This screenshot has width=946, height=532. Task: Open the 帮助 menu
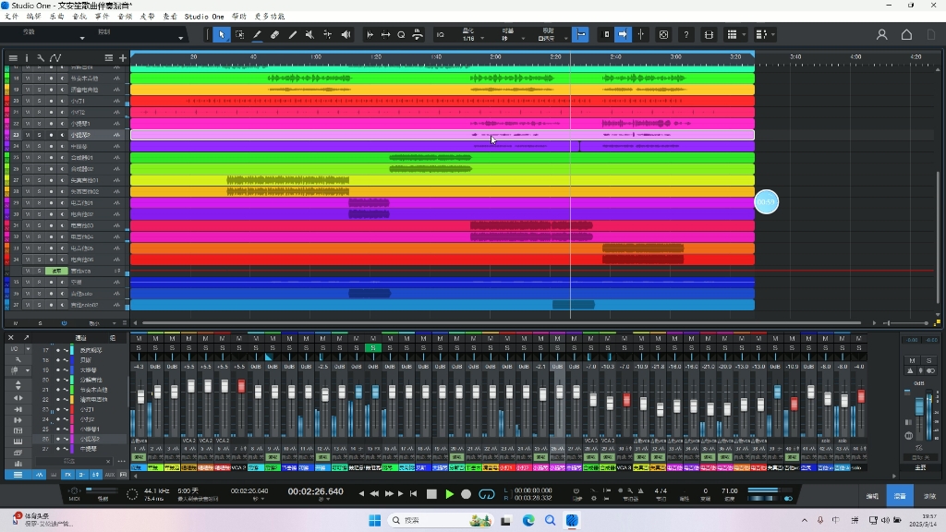[239, 17]
